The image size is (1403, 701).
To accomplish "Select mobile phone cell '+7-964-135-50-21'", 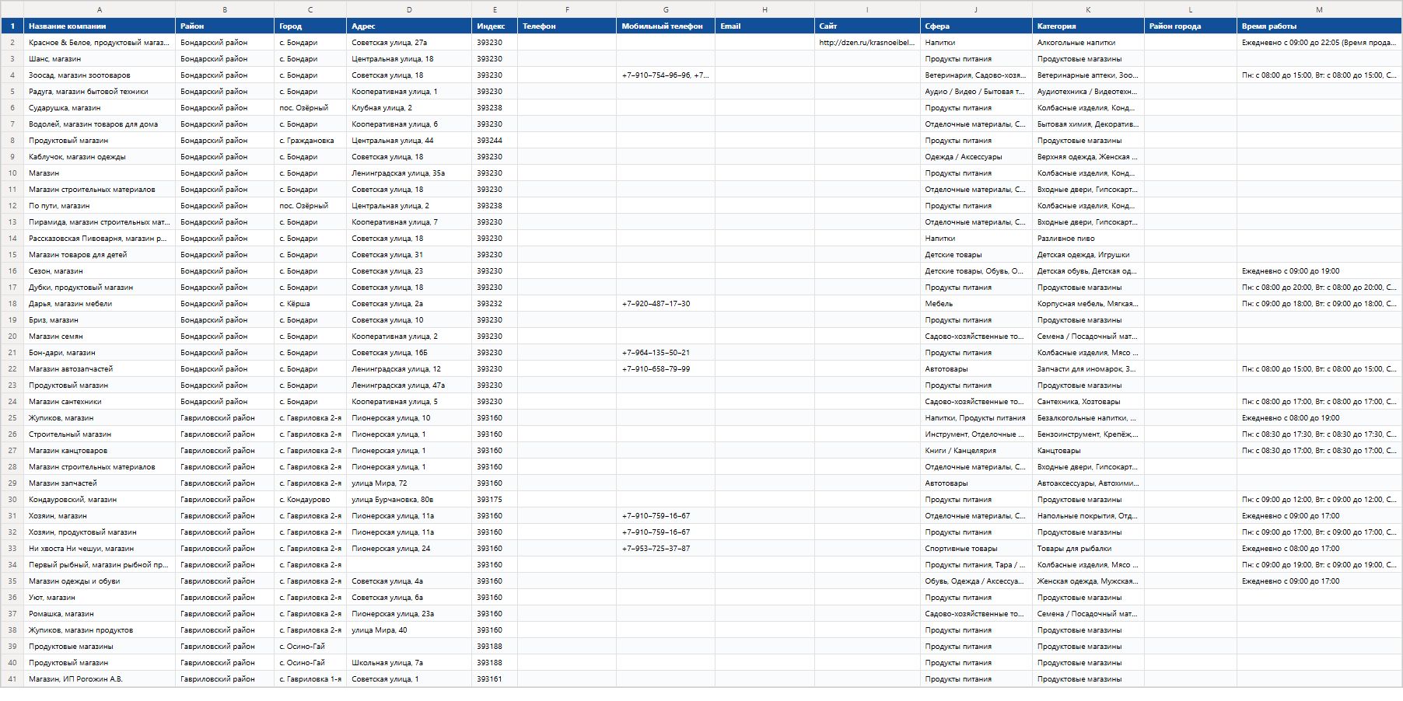I will pyautogui.click(x=666, y=352).
